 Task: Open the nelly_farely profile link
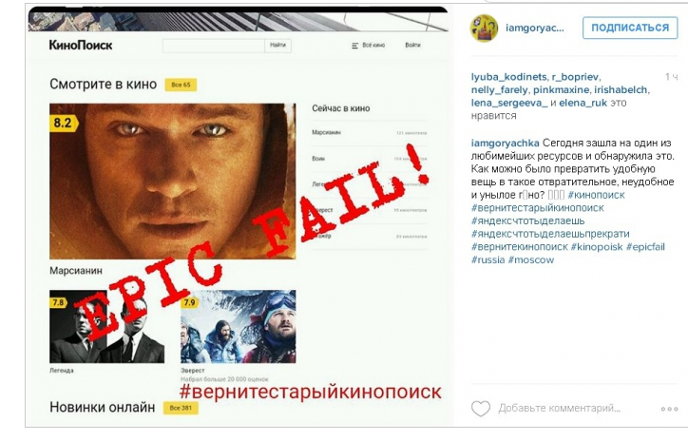coord(499,90)
